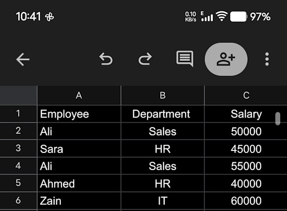Click the vertical scrollbar handle
This screenshot has width=287, height=211.
pyautogui.click(x=278, y=119)
